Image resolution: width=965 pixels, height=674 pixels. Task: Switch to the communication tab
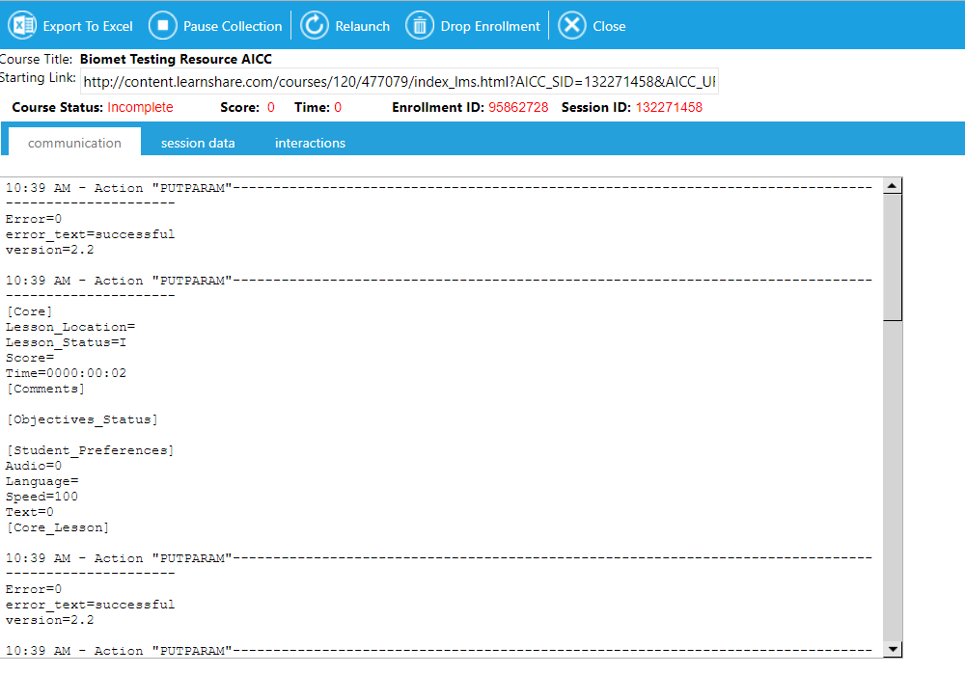[74, 143]
